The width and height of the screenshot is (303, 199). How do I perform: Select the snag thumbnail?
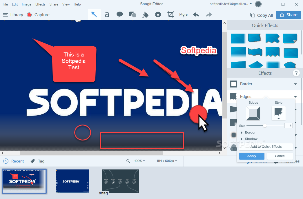pyautogui.click(x=120, y=181)
